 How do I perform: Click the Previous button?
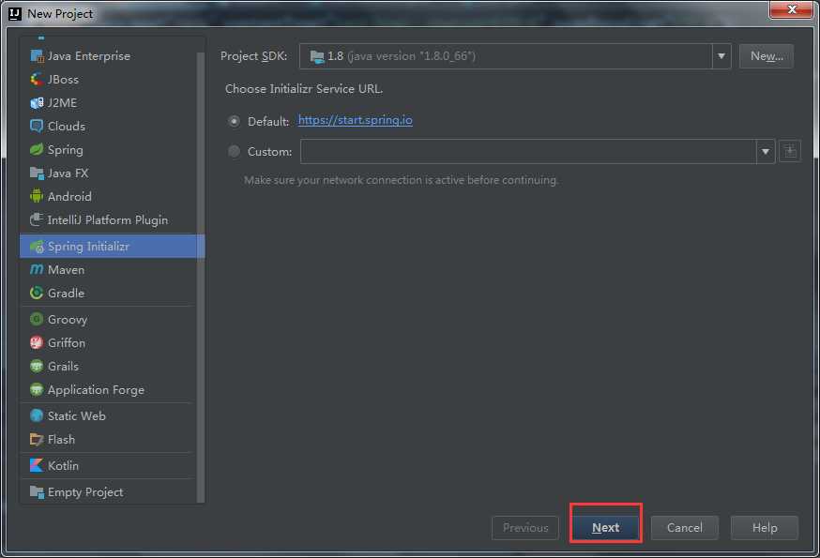tap(525, 528)
